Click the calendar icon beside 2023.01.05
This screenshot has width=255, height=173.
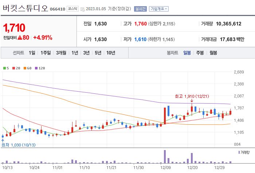83,9
